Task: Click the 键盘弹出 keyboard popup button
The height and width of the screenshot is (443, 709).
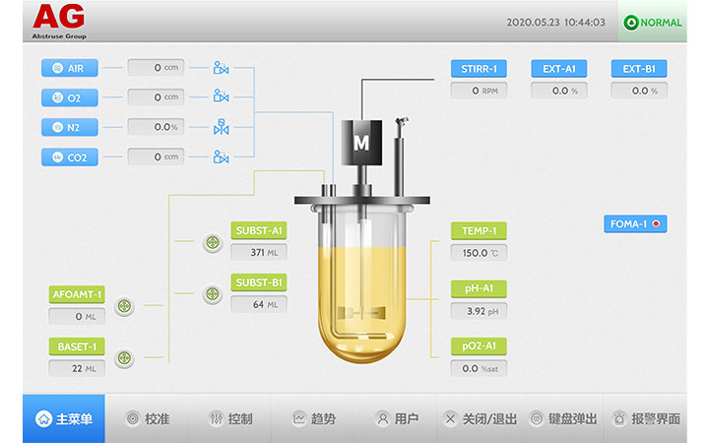Action: click(x=563, y=418)
